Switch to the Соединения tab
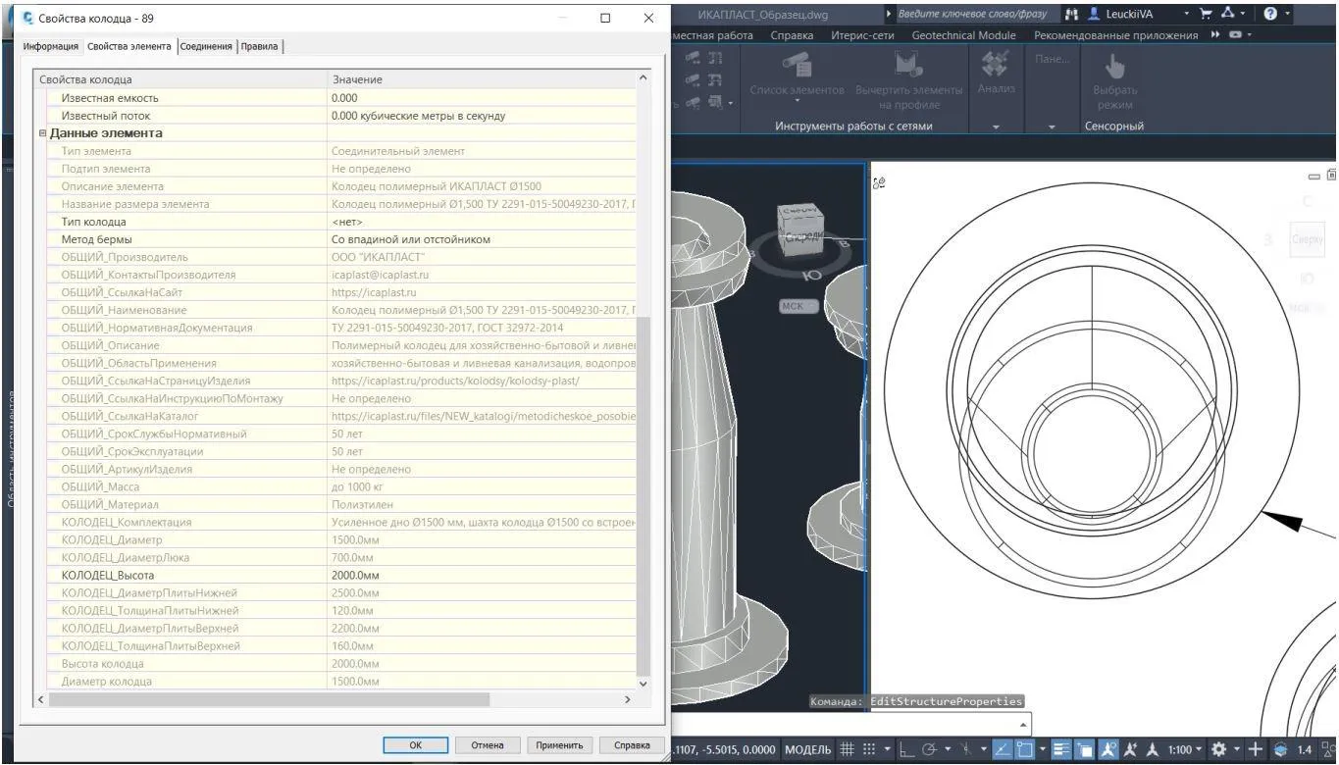The width and height of the screenshot is (1339, 765). [207, 46]
